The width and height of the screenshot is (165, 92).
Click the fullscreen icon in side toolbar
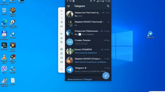coord(62,18)
